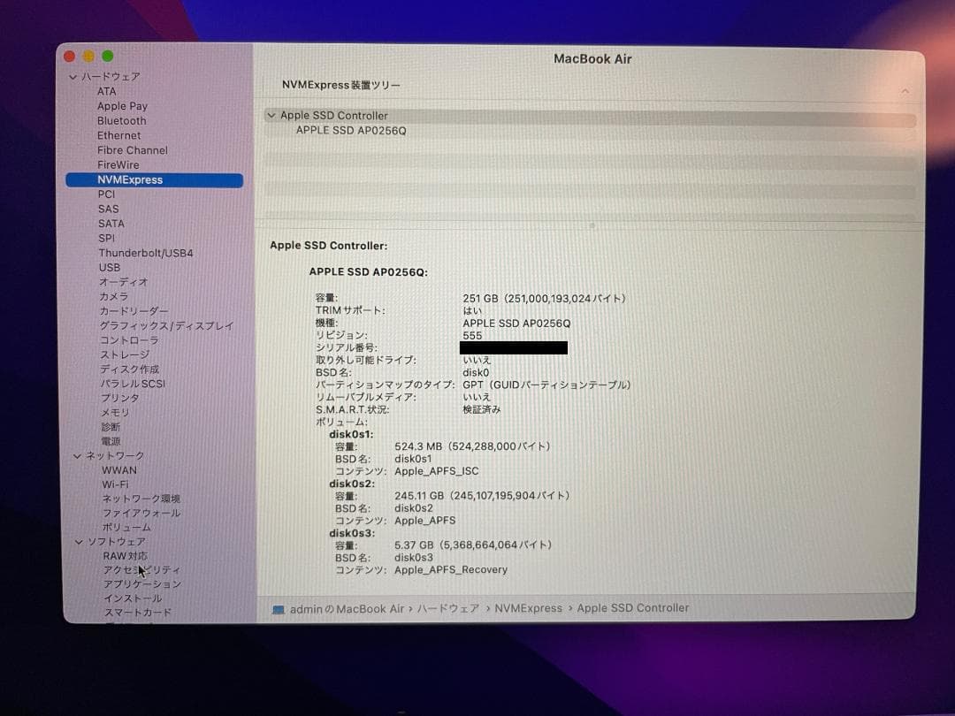The image size is (955, 716).
Task: Select 電源 in the sidebar
Action: (x=110, y=441)
